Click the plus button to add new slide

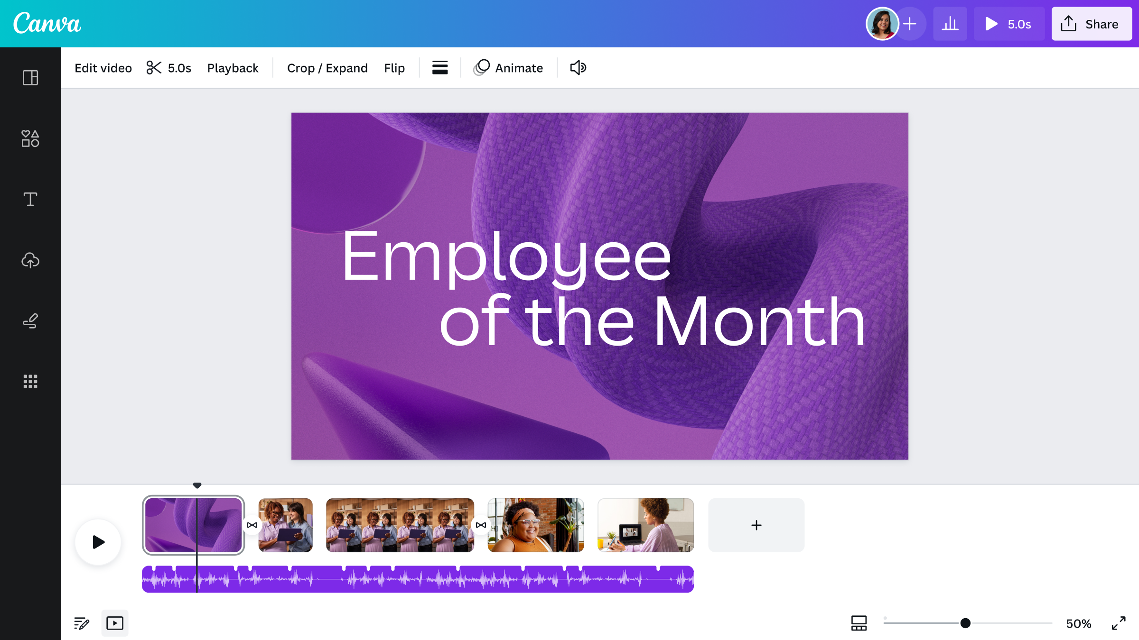point(756,525)
